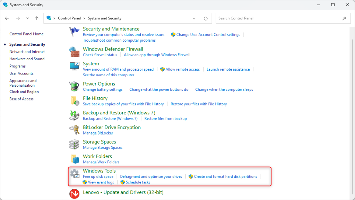Expand the chevron after Control Panel breadcrumb
This screenshot has height=200, width=355.
[84, 18]
